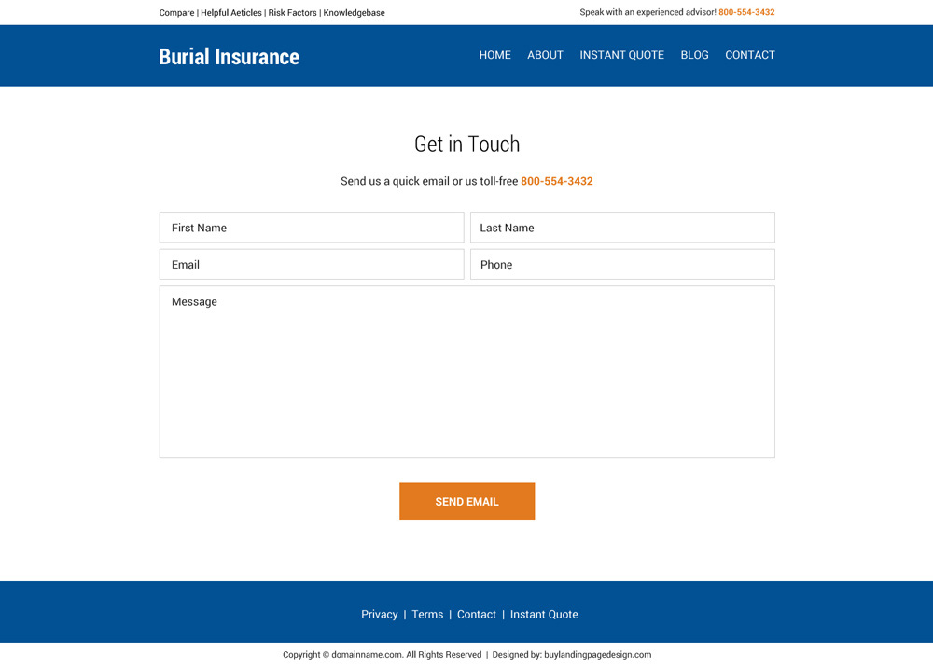Viewport: 933px width, 667px height.
Task: Click into the Last Name field
Action: point(622,228)
